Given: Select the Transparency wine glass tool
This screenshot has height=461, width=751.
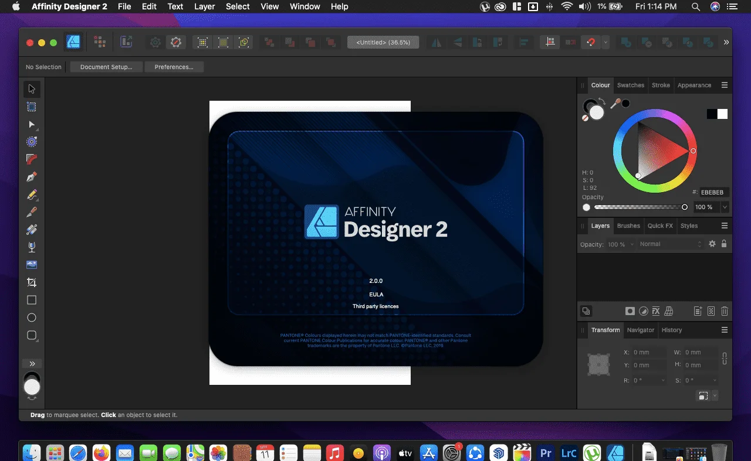Looking at the screenshot, I should coord(32,247).
